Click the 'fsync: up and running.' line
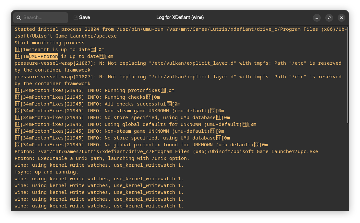The image size is (360, 223). [x=47, y=172]
